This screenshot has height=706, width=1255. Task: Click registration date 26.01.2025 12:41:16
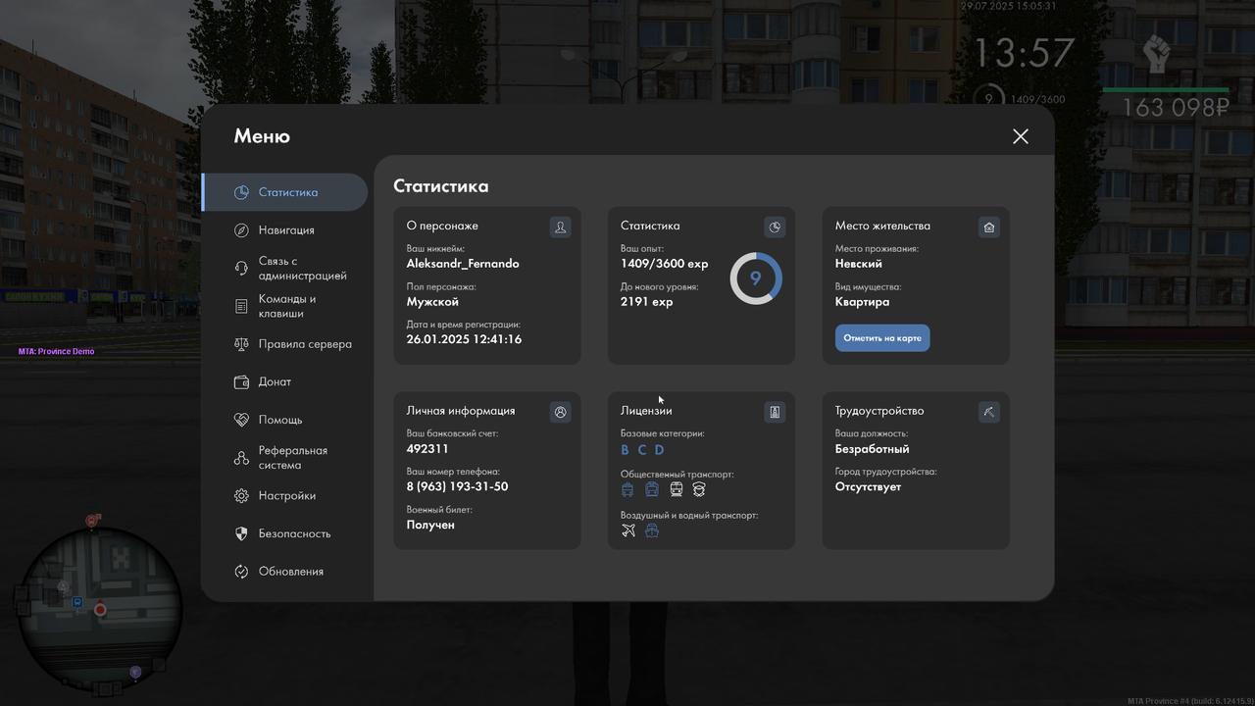coord(464,339)
